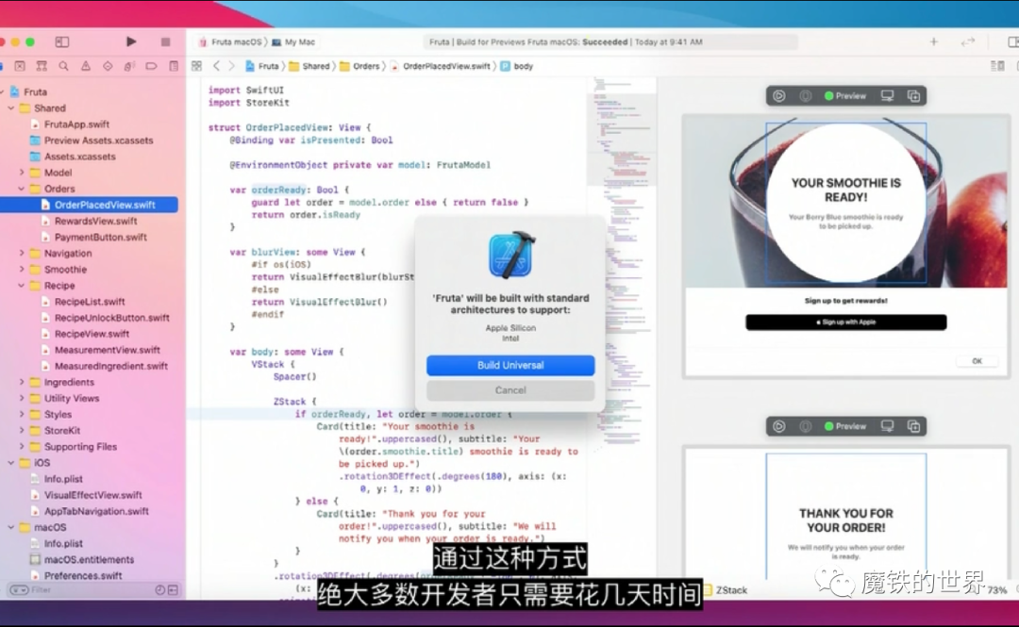Open the Library with plus button
Screen dimensions: 1019x627
point(934,41)
